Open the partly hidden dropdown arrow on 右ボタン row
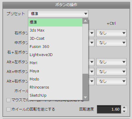 [x=92, y=33]
